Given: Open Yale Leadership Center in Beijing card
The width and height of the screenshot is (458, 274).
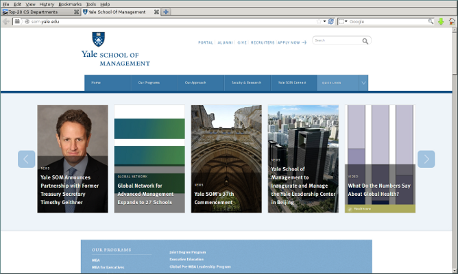Looking at the screenshot, I should coord(303,159).
